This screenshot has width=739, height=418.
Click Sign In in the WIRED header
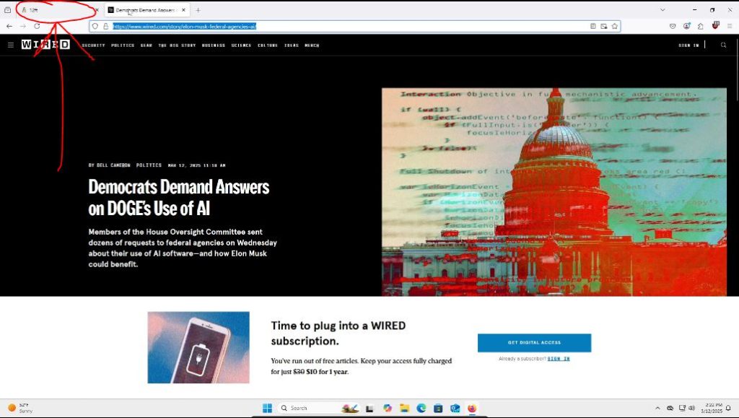click(688, 45)
